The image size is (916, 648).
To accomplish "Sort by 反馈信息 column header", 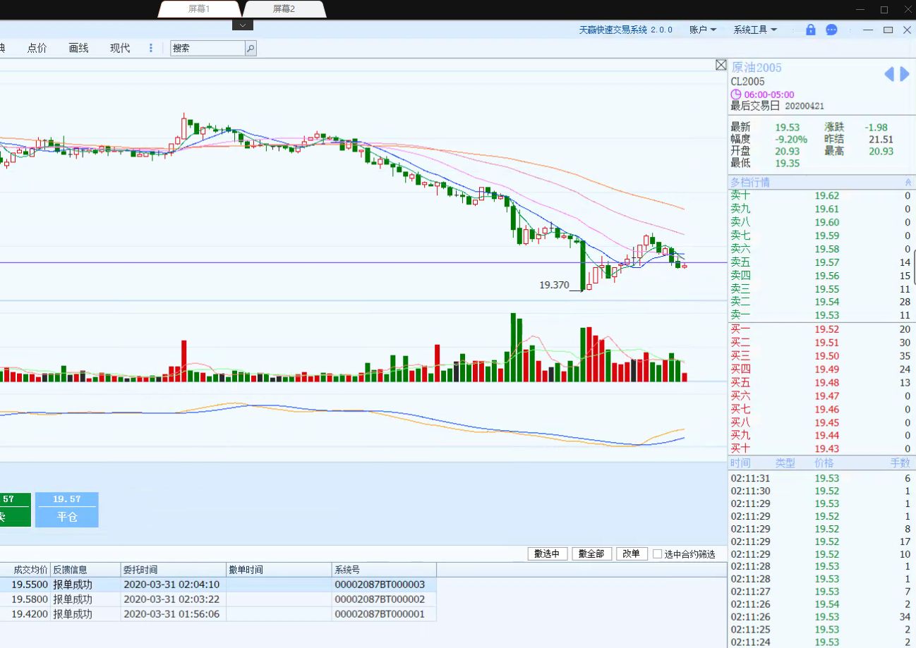I will (x=85, y=570).
